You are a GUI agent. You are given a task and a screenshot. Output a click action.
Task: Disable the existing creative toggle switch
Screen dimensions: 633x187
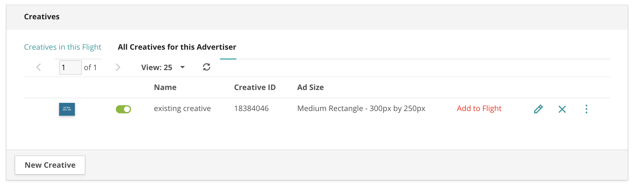(123, 109)
